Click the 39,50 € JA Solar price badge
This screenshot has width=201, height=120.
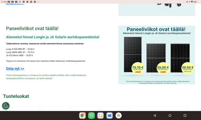click(x=188, y=68)
